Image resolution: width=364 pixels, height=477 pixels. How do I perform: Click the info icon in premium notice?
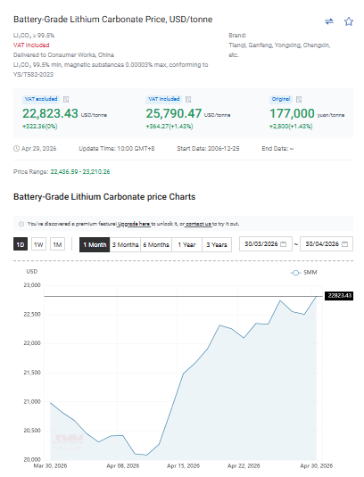[21, 224]
